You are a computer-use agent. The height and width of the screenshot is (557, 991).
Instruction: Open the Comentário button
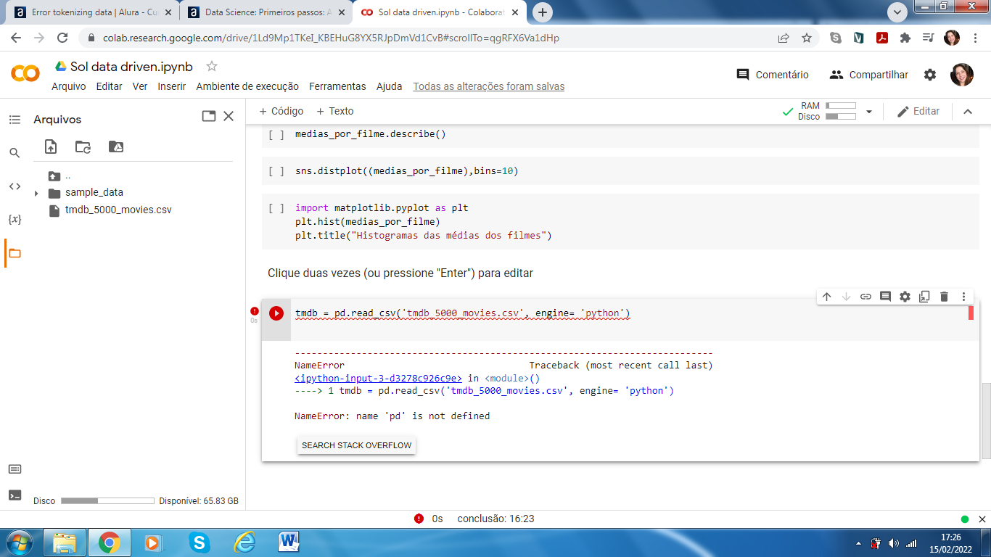point(773,75)
